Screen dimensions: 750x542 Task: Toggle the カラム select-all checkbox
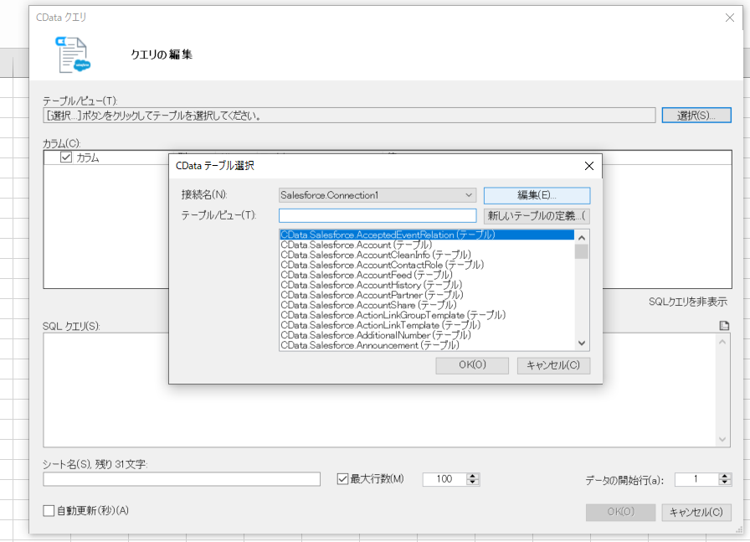pos(66,157)
